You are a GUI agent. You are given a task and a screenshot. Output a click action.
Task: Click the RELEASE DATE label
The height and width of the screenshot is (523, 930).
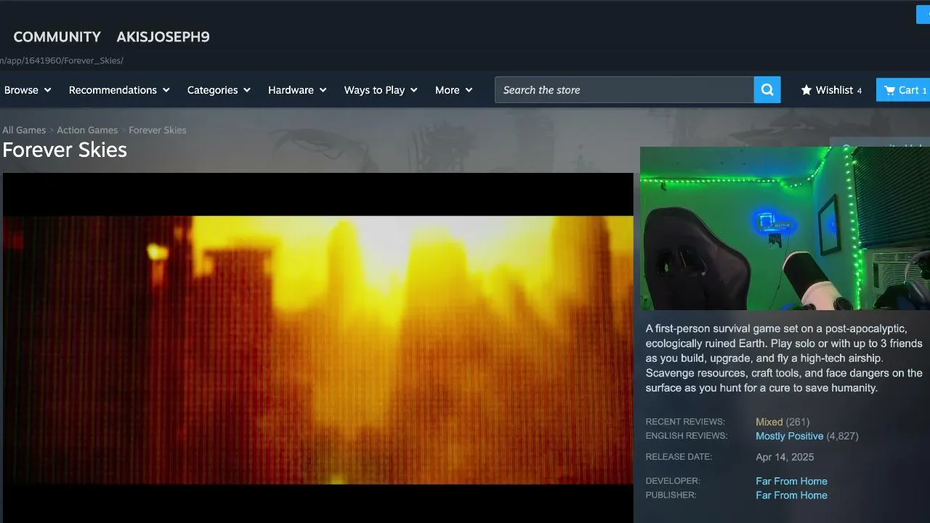tap(679, 457)
